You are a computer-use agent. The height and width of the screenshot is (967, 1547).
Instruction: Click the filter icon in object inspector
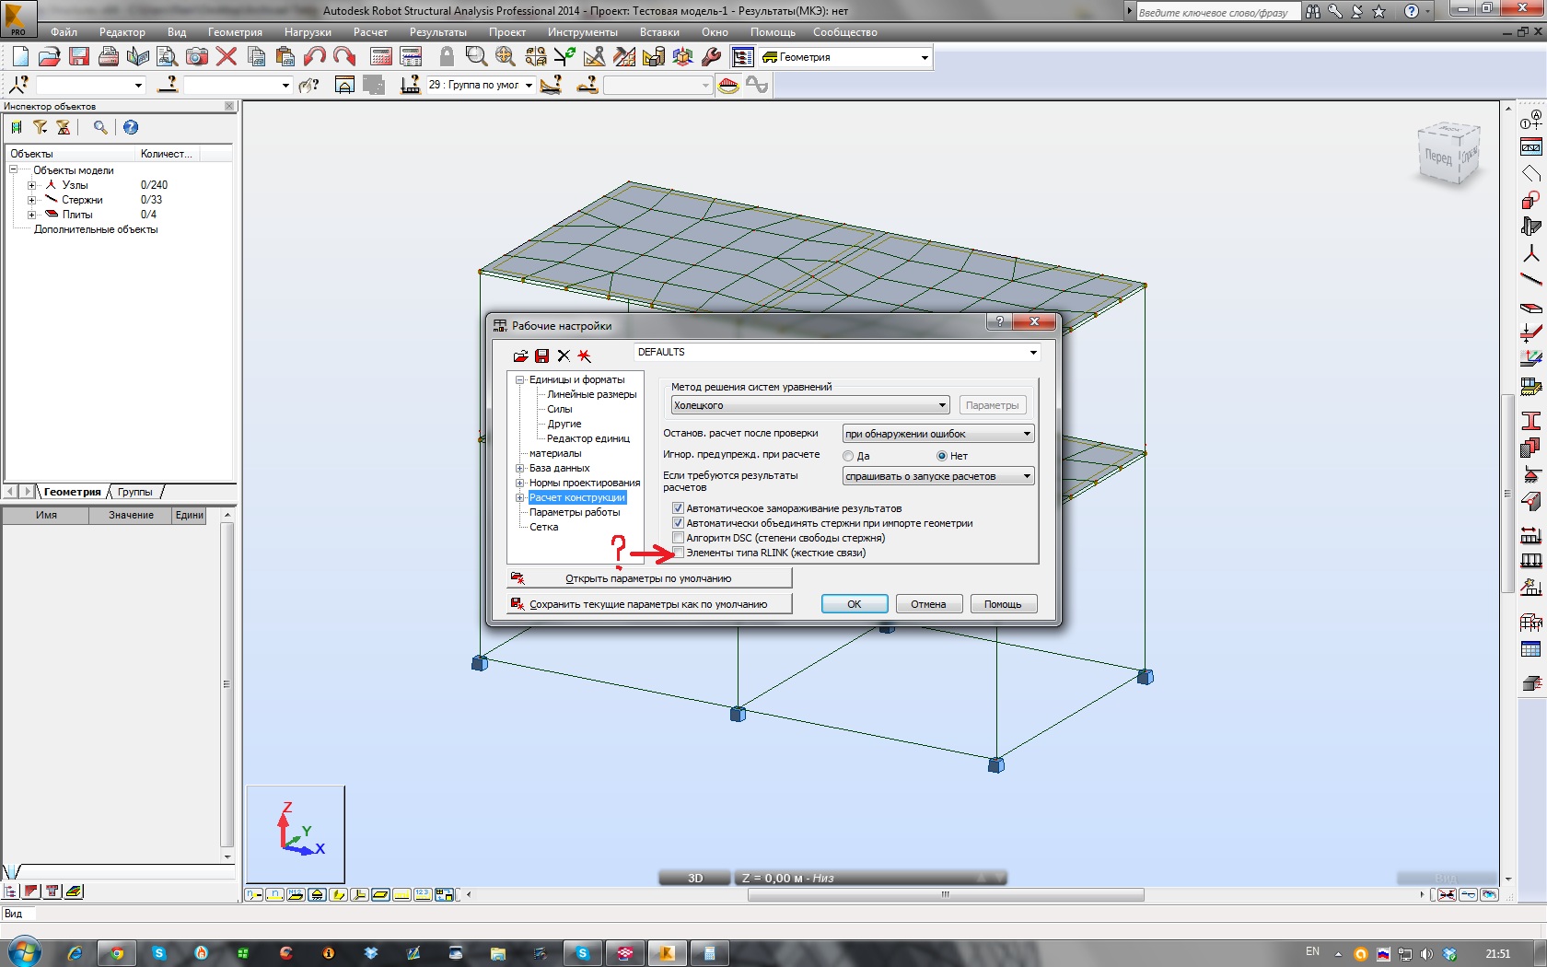tap(41, 127)
